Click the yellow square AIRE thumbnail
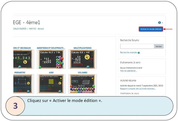The width and height of the screenshot is (178, 121). click(x=51, y=84)
